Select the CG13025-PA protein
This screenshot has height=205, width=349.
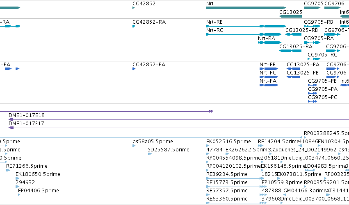pos(293,69)
